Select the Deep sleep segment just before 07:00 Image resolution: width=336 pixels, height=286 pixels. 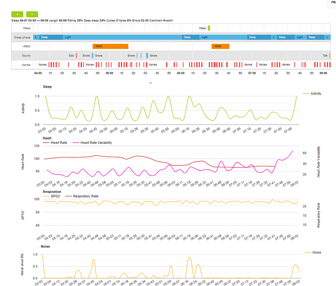[259, 37]
